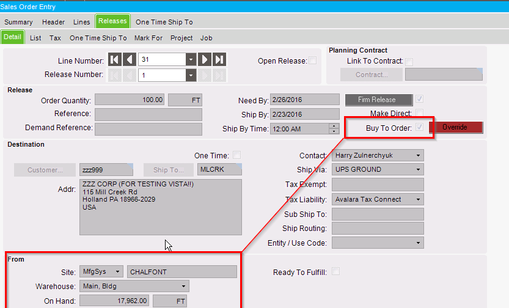Click the red Override button

pos(456,127)
